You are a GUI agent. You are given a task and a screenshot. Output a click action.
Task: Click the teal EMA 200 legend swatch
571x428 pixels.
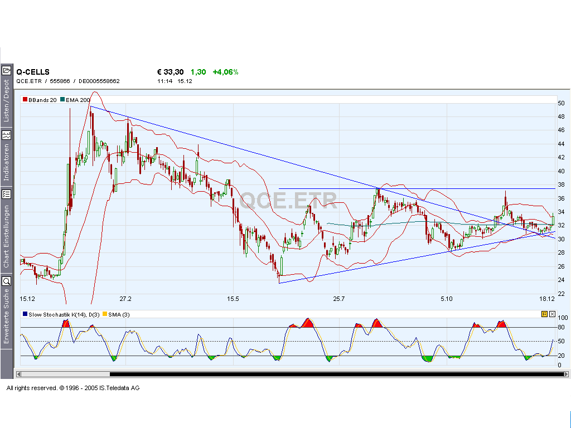tap(62, 99)
